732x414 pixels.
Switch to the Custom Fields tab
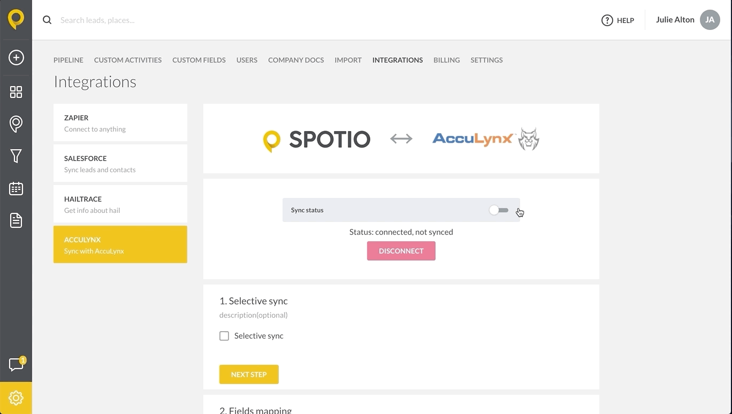[x=199, y=60]
